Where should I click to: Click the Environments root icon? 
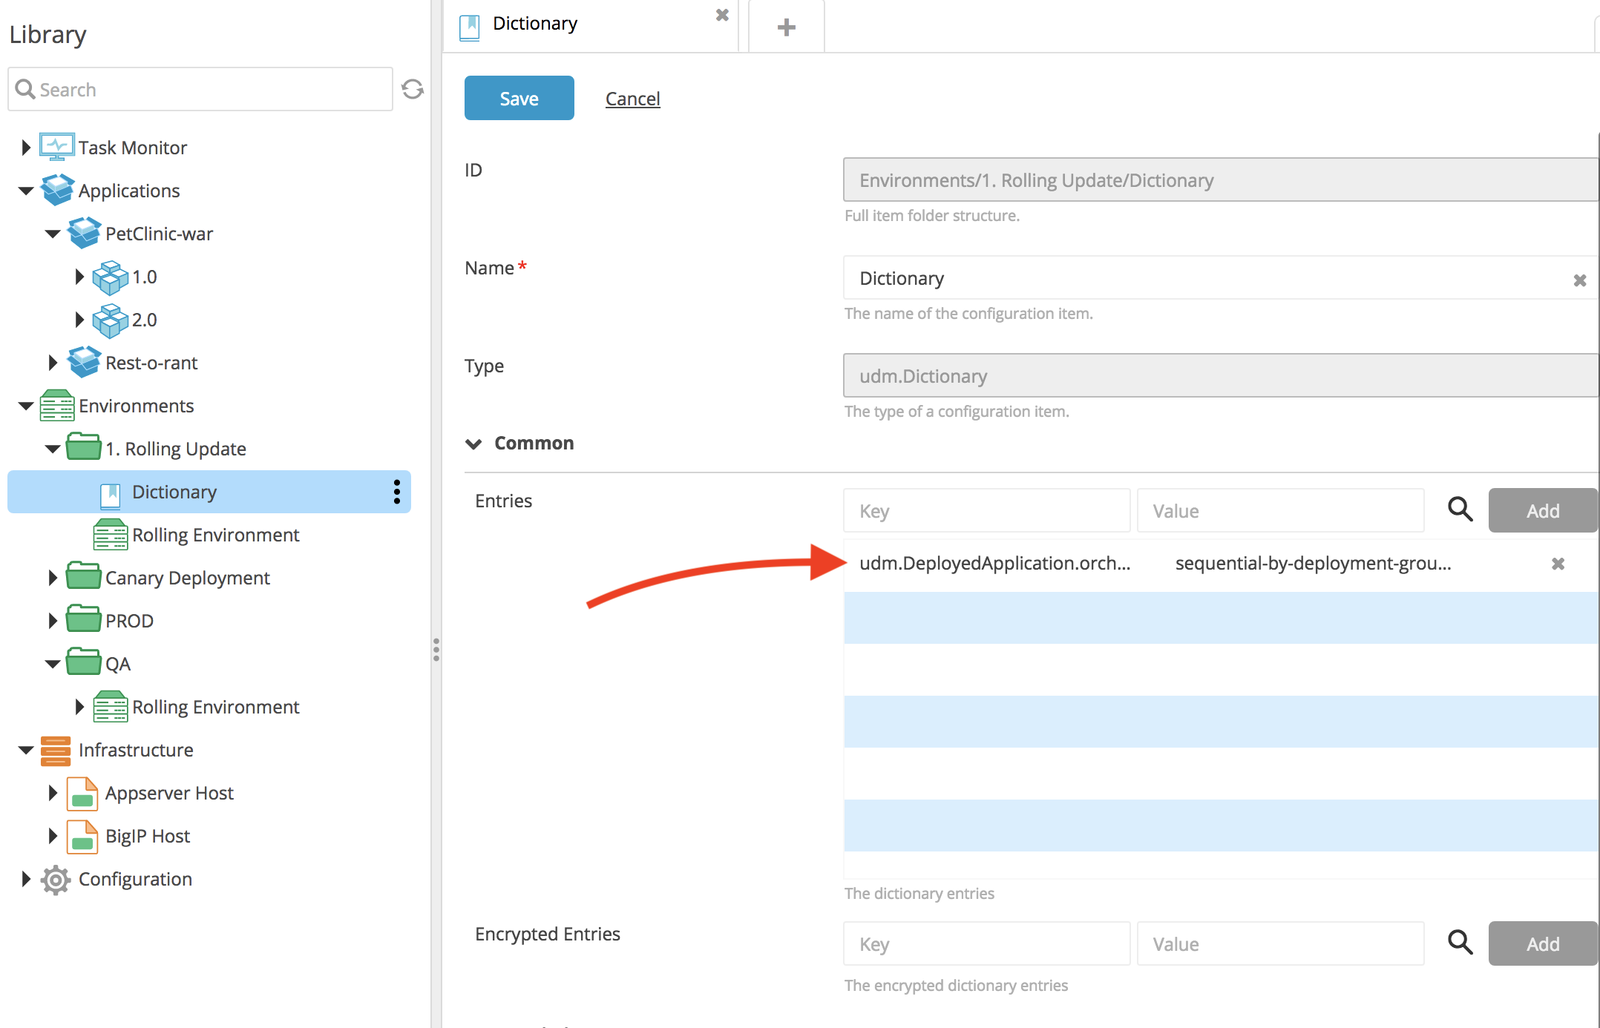(x=57, y=405)
